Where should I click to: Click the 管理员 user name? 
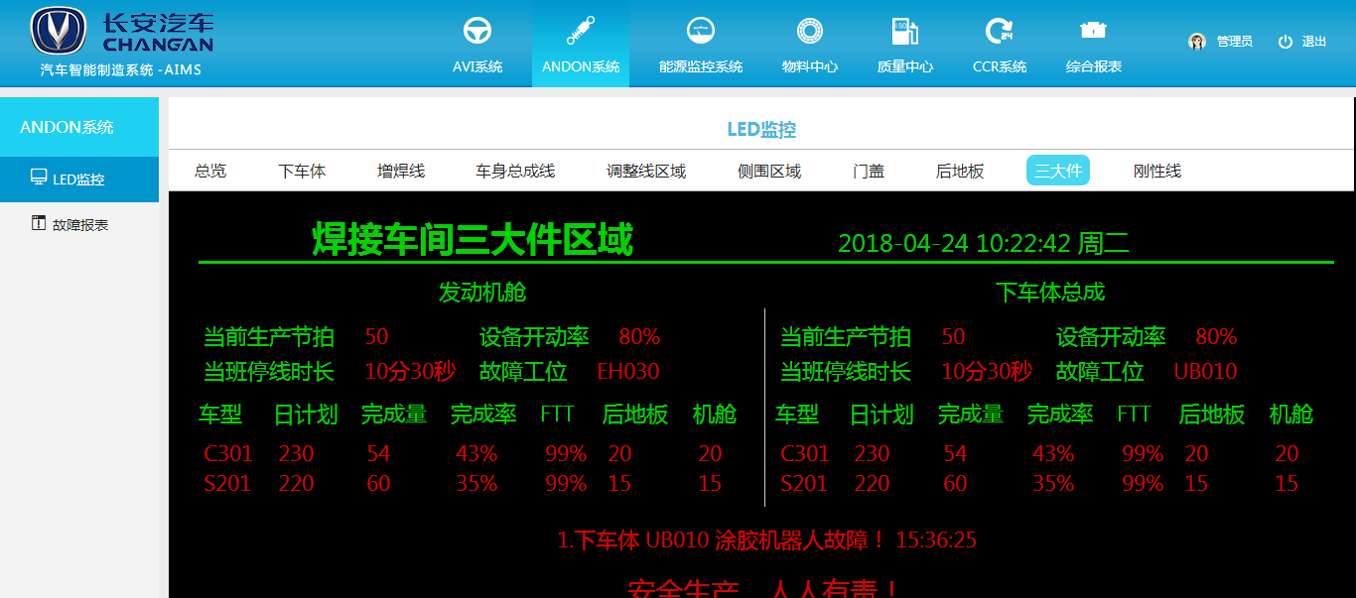coord(1234,42)
